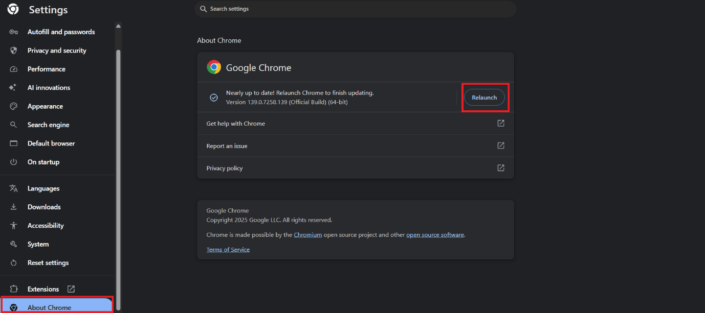Select Languages in the settings sidebar

pyautogui.click(x=43, y=188)
